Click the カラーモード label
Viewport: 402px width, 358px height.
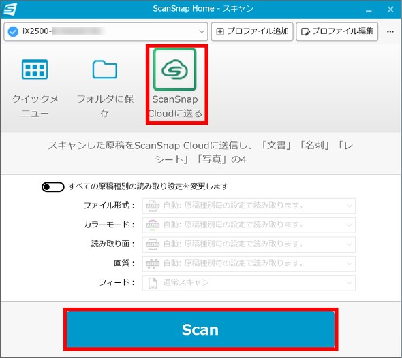tap(109, 225)
